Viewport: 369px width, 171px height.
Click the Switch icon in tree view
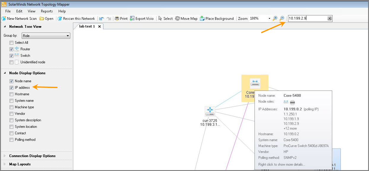pyautogui.click(x=17, y=56)
